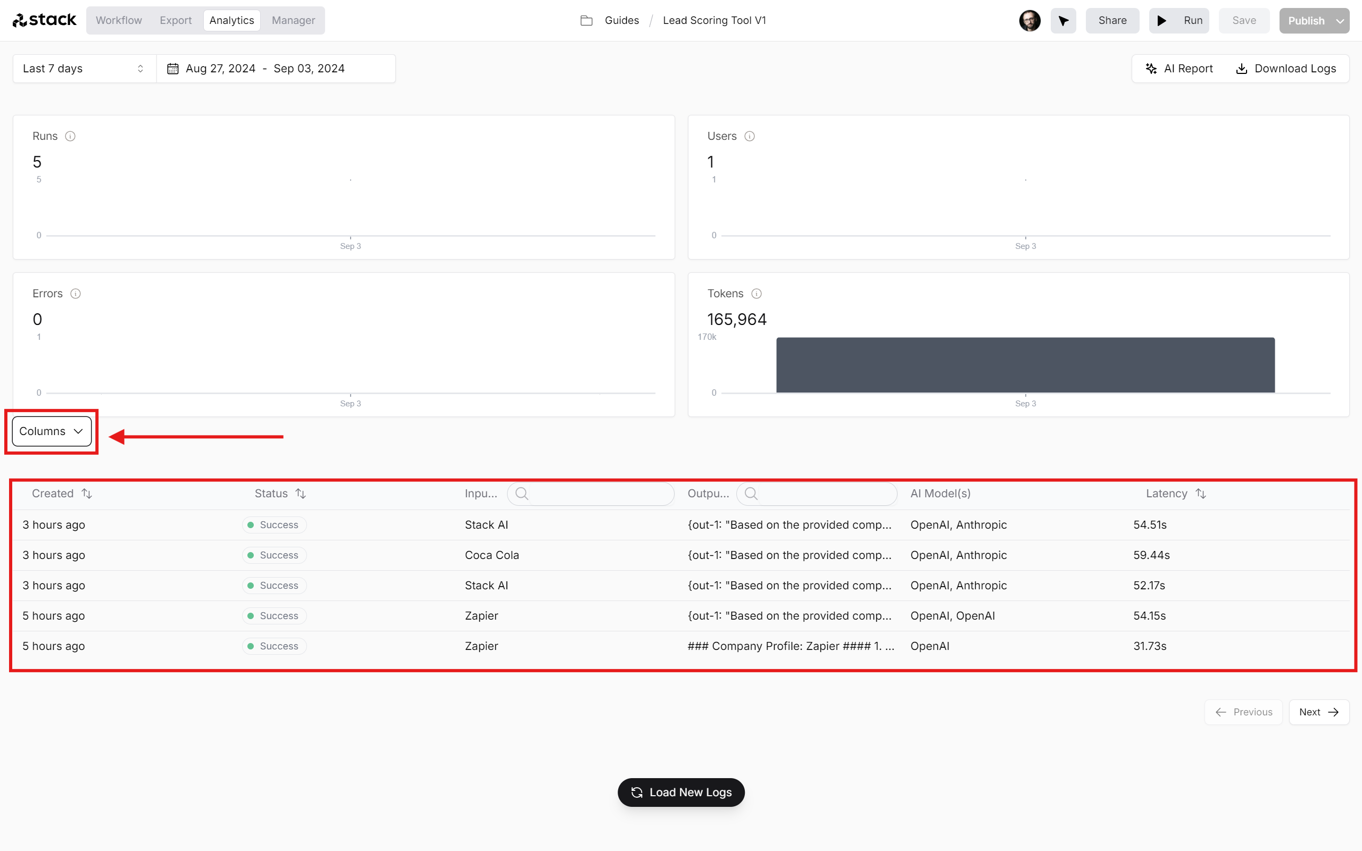This screenshot has height=851, width=1362.
Task: Click the Runs info icon
Action: click(70, 136)
